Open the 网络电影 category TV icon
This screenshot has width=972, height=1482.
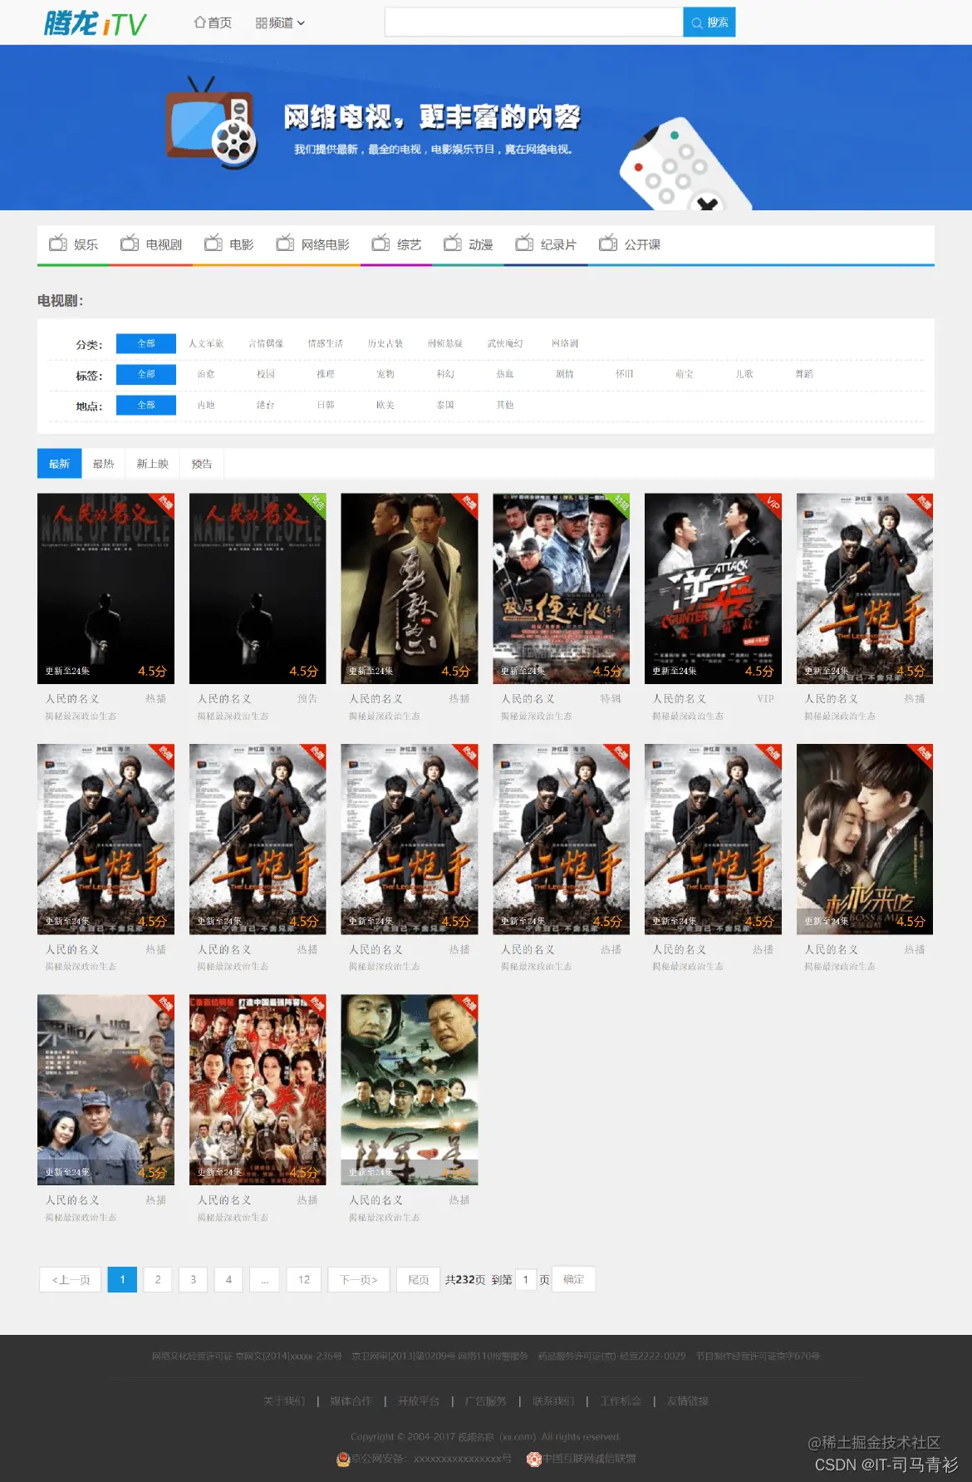tap(285, 243)
